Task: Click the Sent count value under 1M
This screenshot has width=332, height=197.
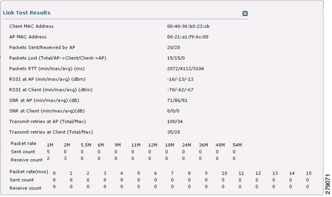Action: pyautogui.click(x=48, y=152)
